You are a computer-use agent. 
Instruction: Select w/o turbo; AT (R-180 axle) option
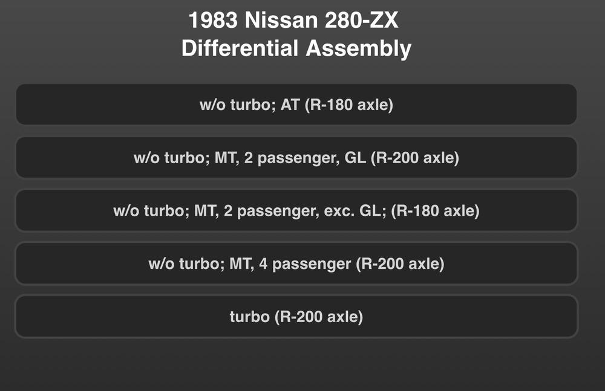[296, 105]
